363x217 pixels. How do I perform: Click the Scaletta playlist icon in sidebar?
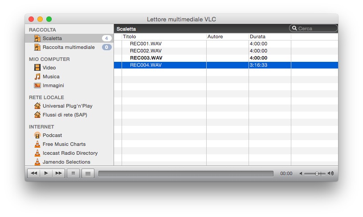pos(37,38)
